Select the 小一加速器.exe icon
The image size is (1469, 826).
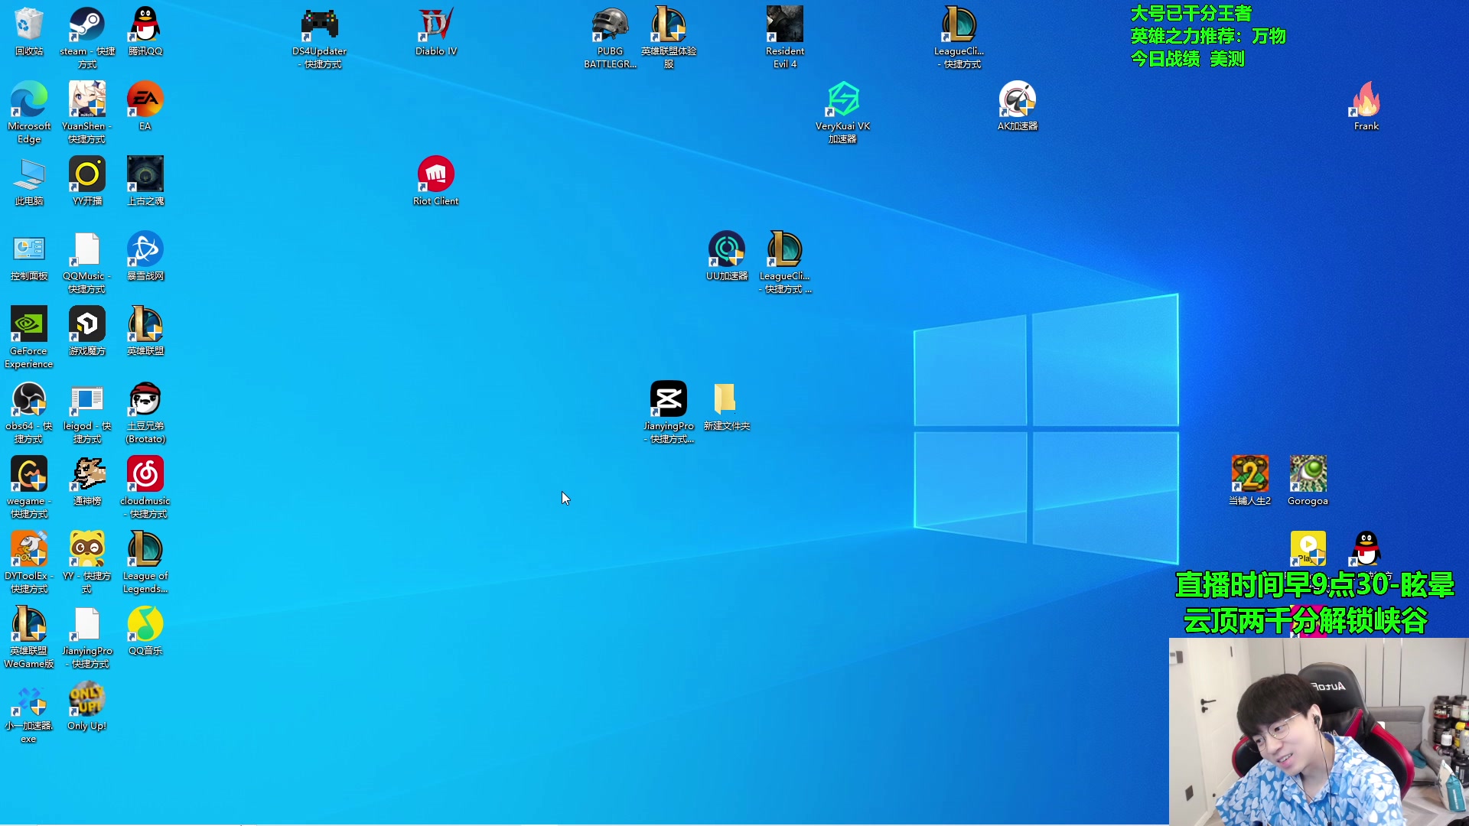[29, 715]
